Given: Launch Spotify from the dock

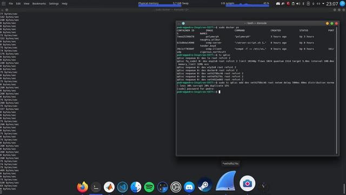Looking at the screenshot, I should 149,187.
